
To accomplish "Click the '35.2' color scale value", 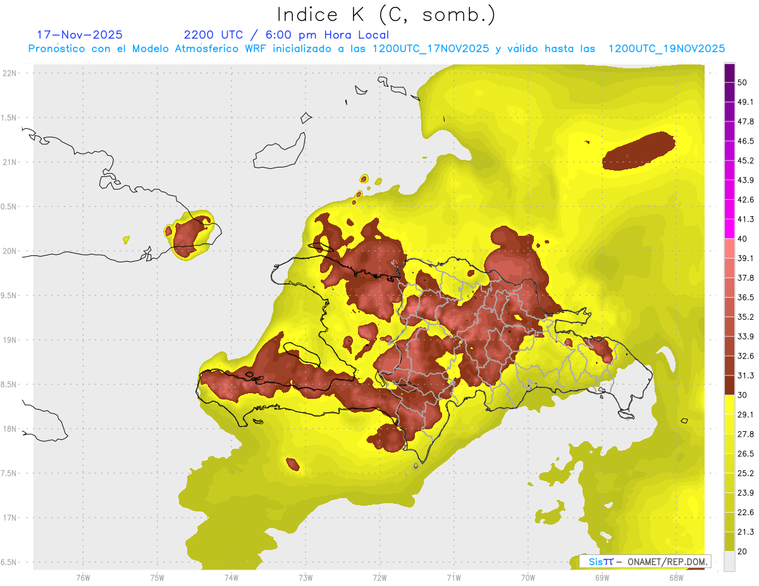I will coord(745,317).
